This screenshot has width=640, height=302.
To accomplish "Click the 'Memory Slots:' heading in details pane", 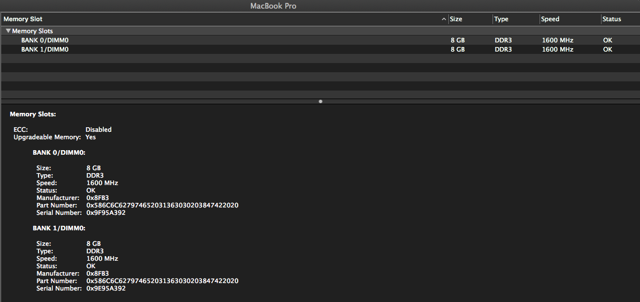I will click(33, 114).
